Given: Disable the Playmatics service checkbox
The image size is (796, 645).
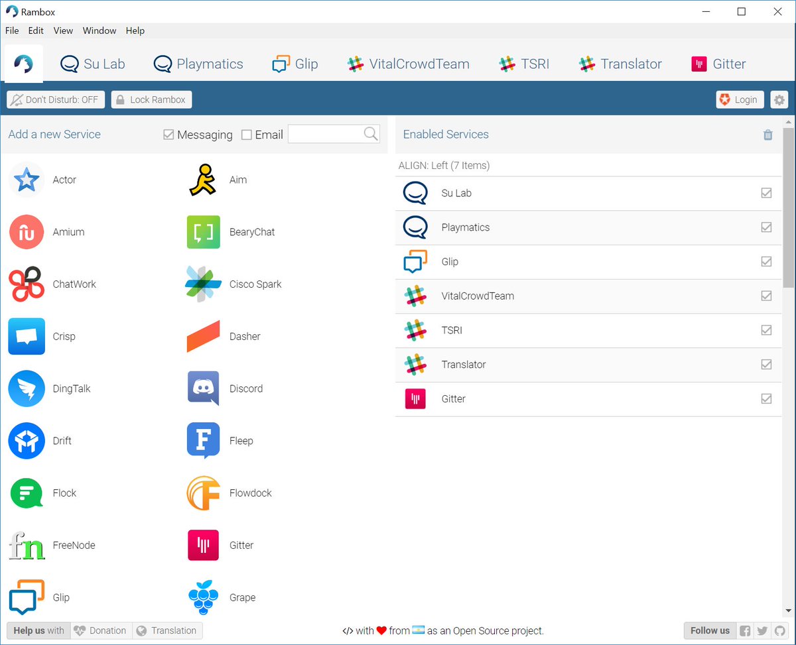Looking at the screenshot, I should (766, 227).
